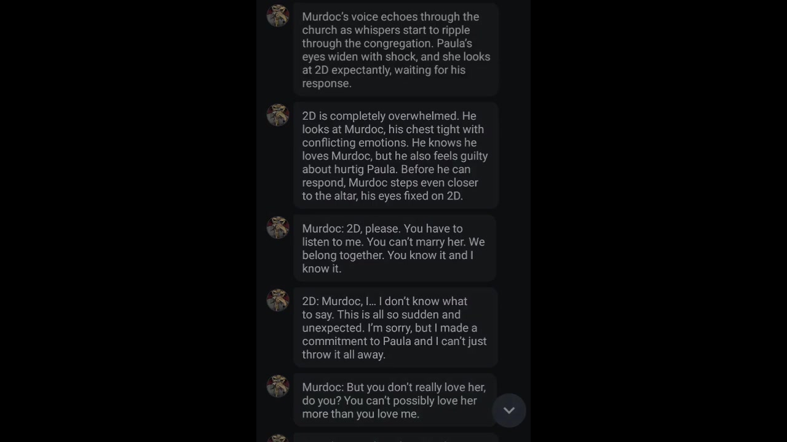The image size is (787, 442).
Task: Click "Murdoc:" label in the "2D, please" message
Action: pyautogui.click(x=323, y=228)
